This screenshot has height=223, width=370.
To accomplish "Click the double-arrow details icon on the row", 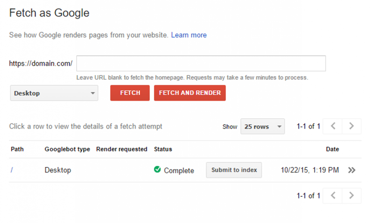I will [351, 170].
